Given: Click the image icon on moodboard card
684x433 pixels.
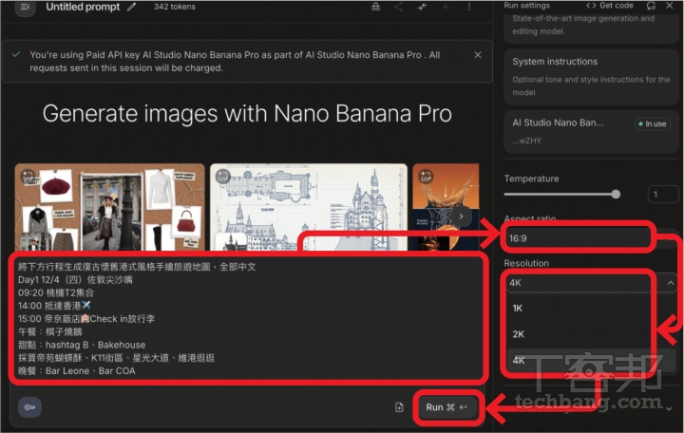Looking at the screenshot, I should [28, 177].
